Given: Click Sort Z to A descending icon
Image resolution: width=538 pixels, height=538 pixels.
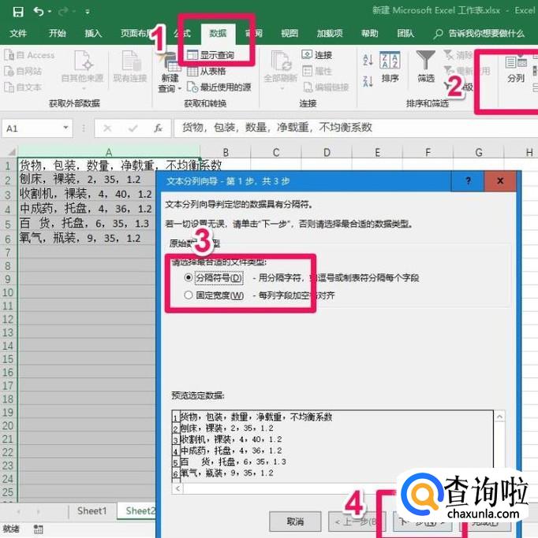Looking at the screenshot, I should click(368, 82).
